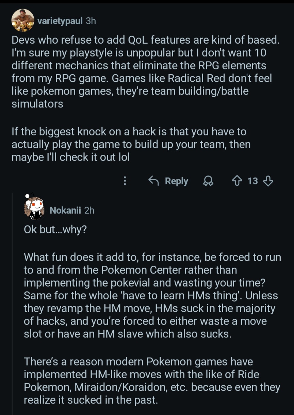294x415 pixels.
Task: Upvote varietypaul's comment
Action: [236, 181]
